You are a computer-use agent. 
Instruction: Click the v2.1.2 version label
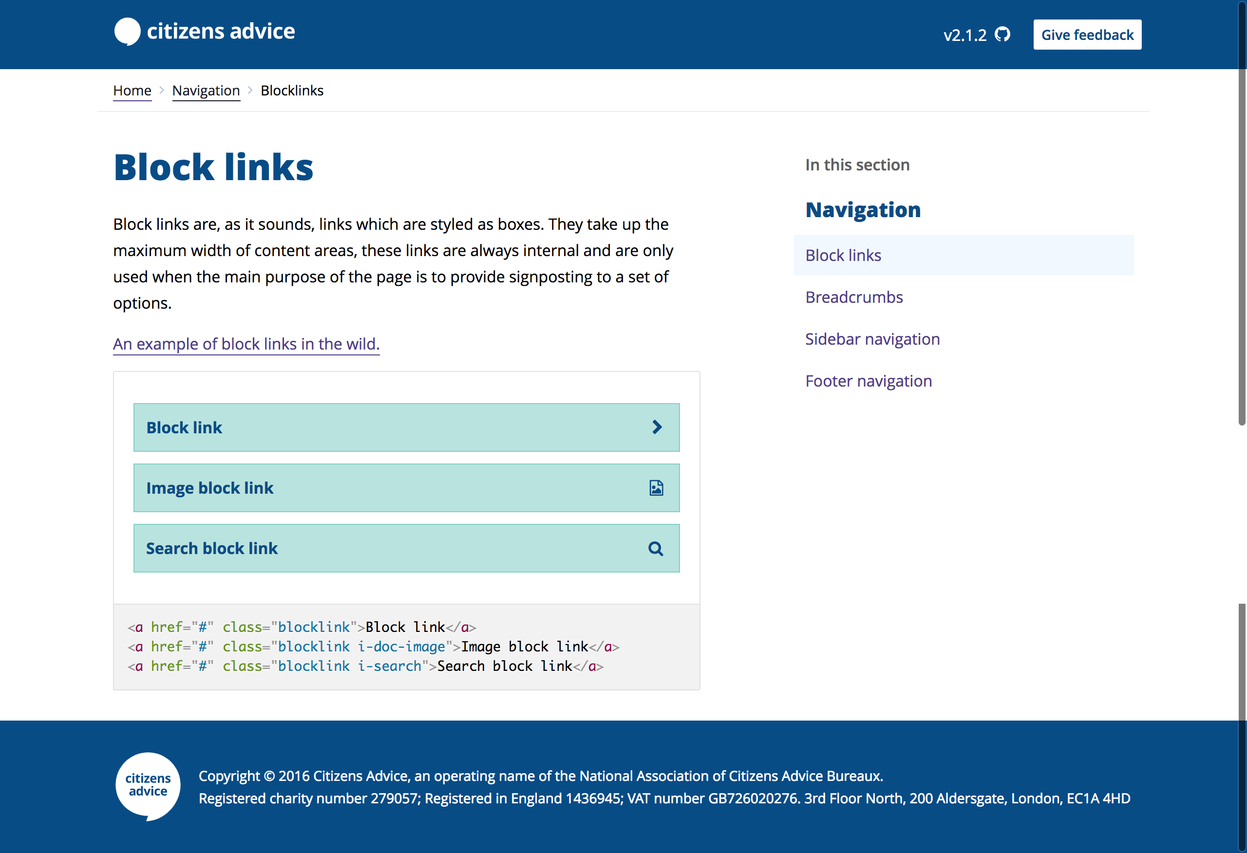964,36
